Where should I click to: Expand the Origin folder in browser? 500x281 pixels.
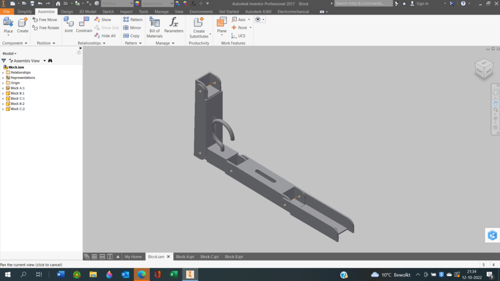tap(3, 83)
